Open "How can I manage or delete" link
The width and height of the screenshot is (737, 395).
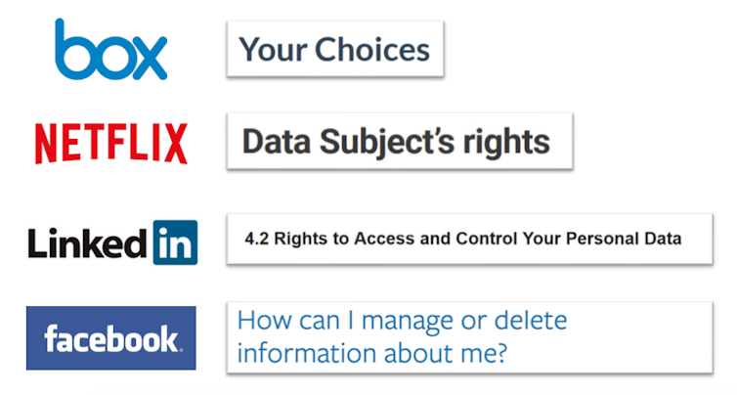click(x=403, y=321)
